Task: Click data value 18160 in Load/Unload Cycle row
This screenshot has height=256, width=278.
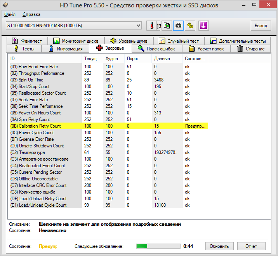Action: pyautogui.click(x=160, y=205)
